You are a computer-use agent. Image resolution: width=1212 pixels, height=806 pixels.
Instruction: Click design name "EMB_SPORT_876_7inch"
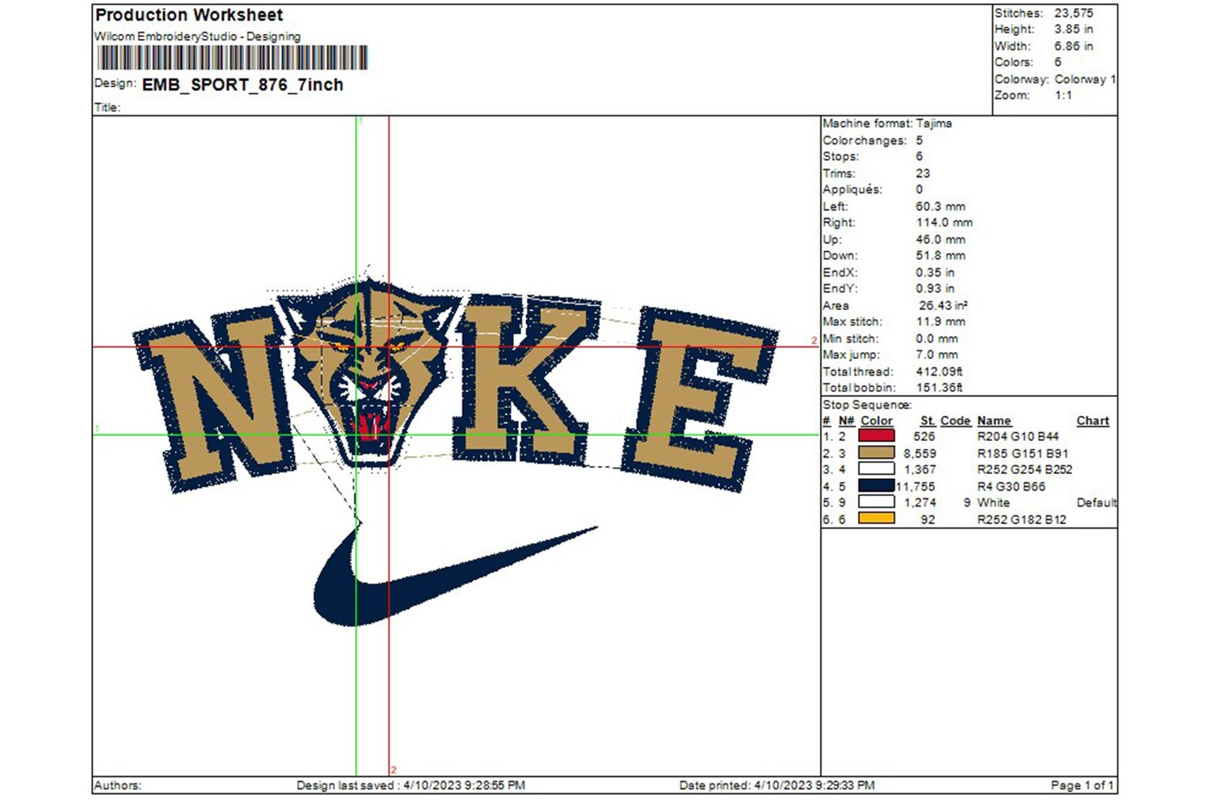[x=242, y=85]
